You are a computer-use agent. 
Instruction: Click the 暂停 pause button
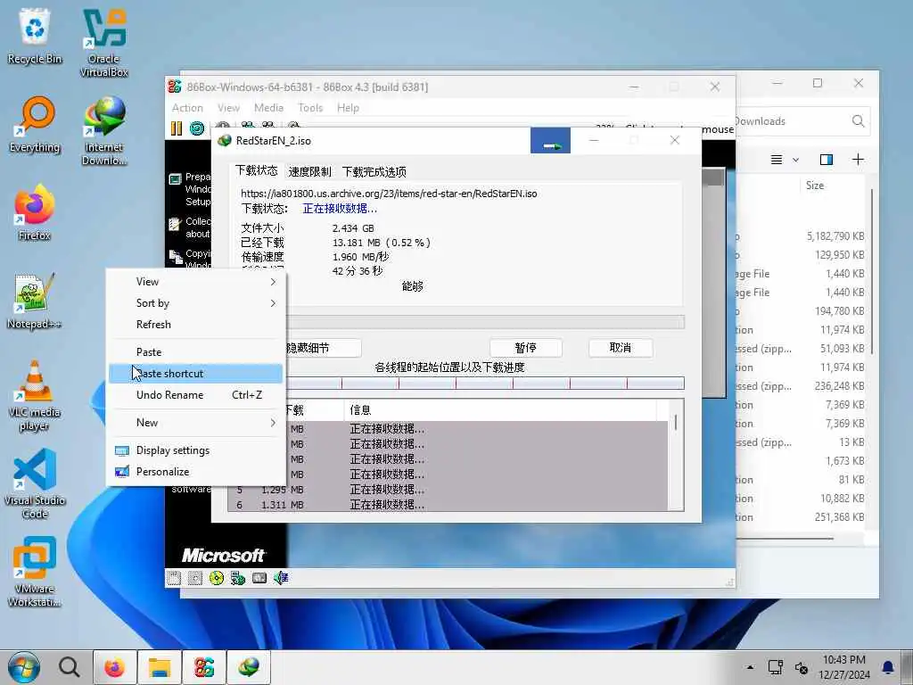(526, 348)
